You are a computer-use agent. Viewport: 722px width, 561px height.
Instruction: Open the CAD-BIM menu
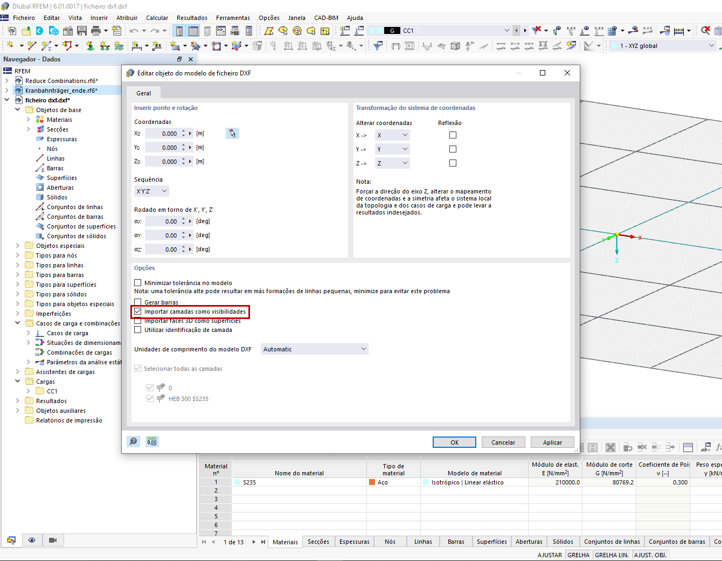point(326,18)
